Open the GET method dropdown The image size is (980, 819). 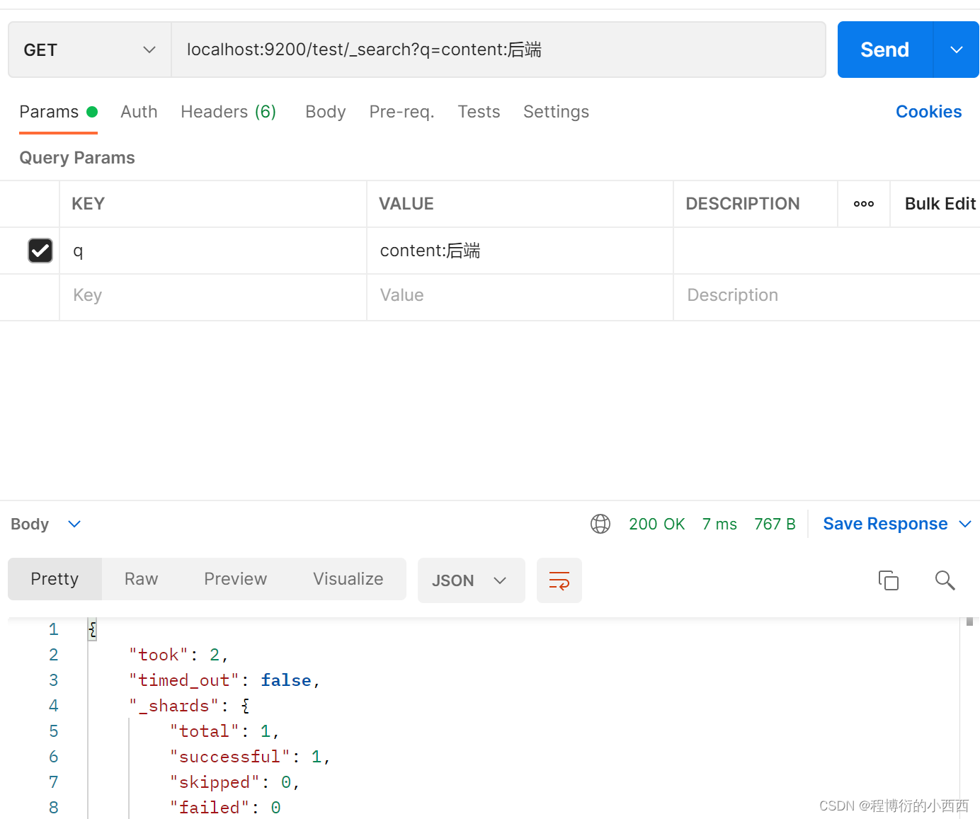pyautogui.click(x=90, y=50)
